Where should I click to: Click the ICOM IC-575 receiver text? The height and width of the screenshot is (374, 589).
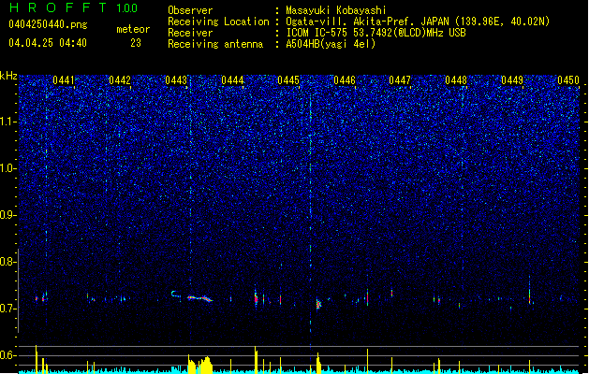pyautogui.click(x=375, y=33)
